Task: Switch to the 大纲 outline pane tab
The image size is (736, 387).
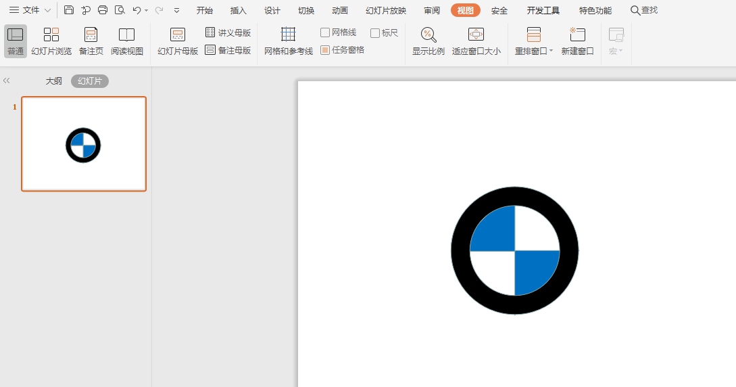Action: [53, 81]
